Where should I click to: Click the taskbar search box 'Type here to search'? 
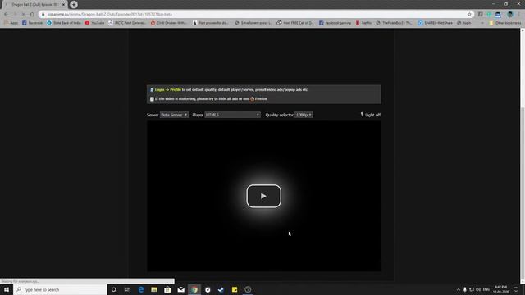(x=60, y=289)
